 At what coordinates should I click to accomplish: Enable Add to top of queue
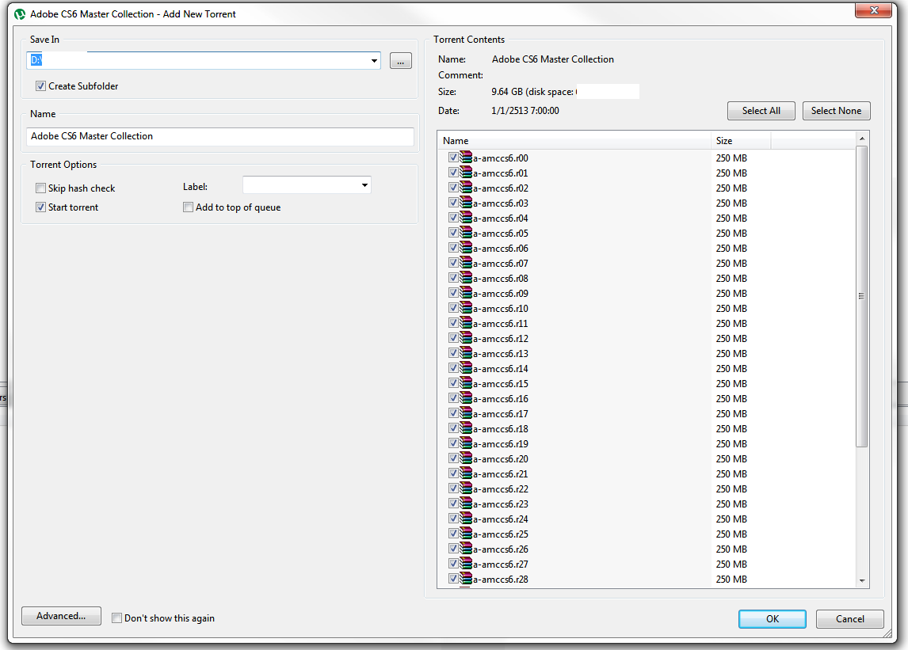tap(189, 207)
